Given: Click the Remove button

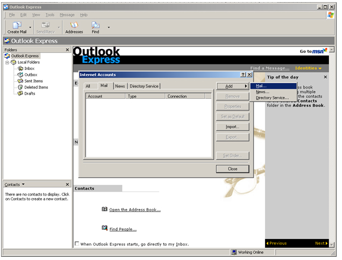Looking at the screenshot, I should (232, 96).
